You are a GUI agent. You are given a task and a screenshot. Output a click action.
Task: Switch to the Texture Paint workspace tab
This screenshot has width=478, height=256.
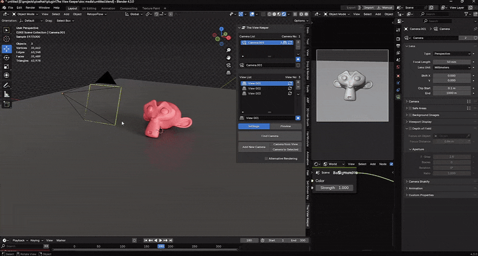151,8
